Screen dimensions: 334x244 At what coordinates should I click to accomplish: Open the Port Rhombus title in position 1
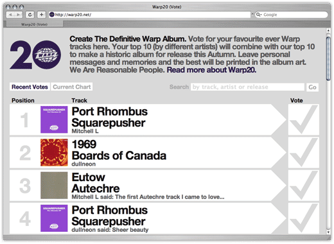coord(110,112)
